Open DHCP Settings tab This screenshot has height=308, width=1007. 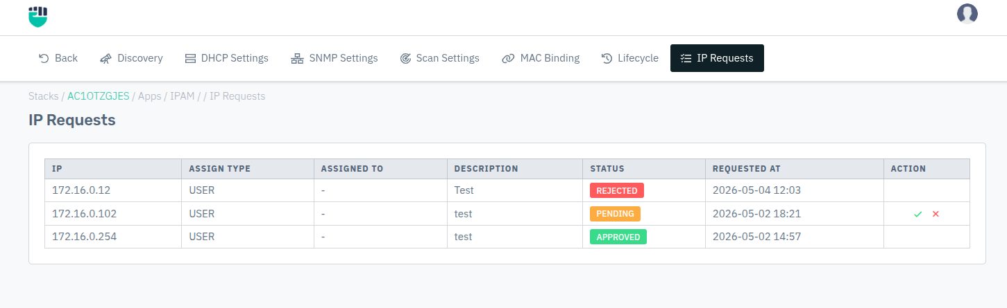click(226, 58)
